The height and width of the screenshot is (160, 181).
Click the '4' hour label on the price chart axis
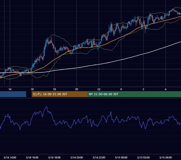(x=166, y=89)
